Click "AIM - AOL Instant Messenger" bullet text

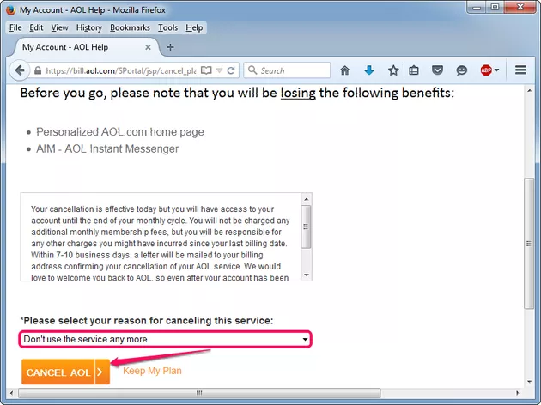point(107,148)
